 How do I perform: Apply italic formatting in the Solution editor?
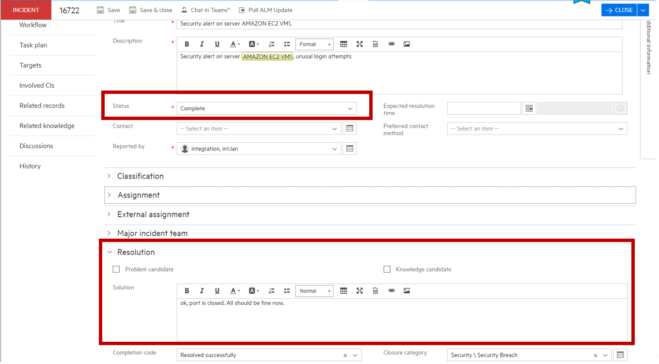pos(202,290)
